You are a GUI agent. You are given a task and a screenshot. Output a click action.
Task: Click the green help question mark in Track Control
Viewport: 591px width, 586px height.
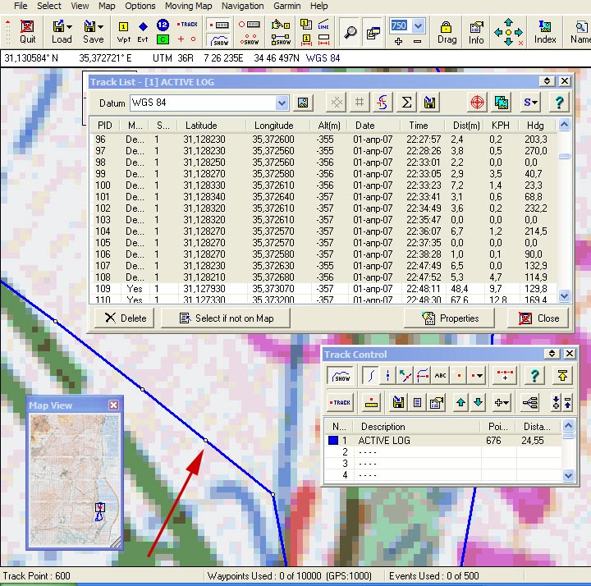point(534,375)
